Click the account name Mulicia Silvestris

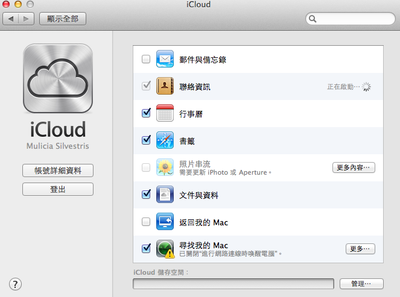pos(58,146)
